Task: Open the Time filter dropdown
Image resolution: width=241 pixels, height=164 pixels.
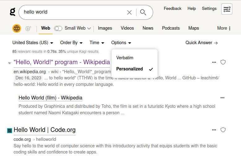Action: pos(97,43)
